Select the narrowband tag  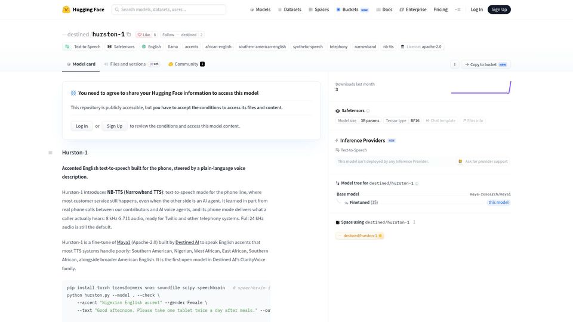[365, 47]
